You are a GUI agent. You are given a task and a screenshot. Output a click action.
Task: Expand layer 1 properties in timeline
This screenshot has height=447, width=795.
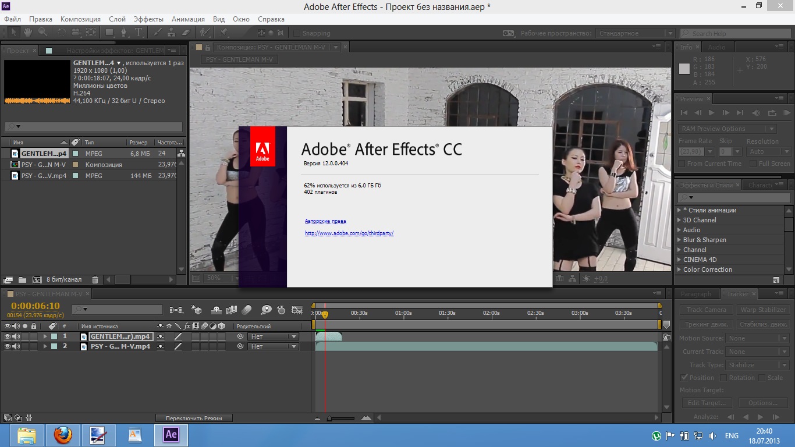pyautogui.click(x=45, y=336)
